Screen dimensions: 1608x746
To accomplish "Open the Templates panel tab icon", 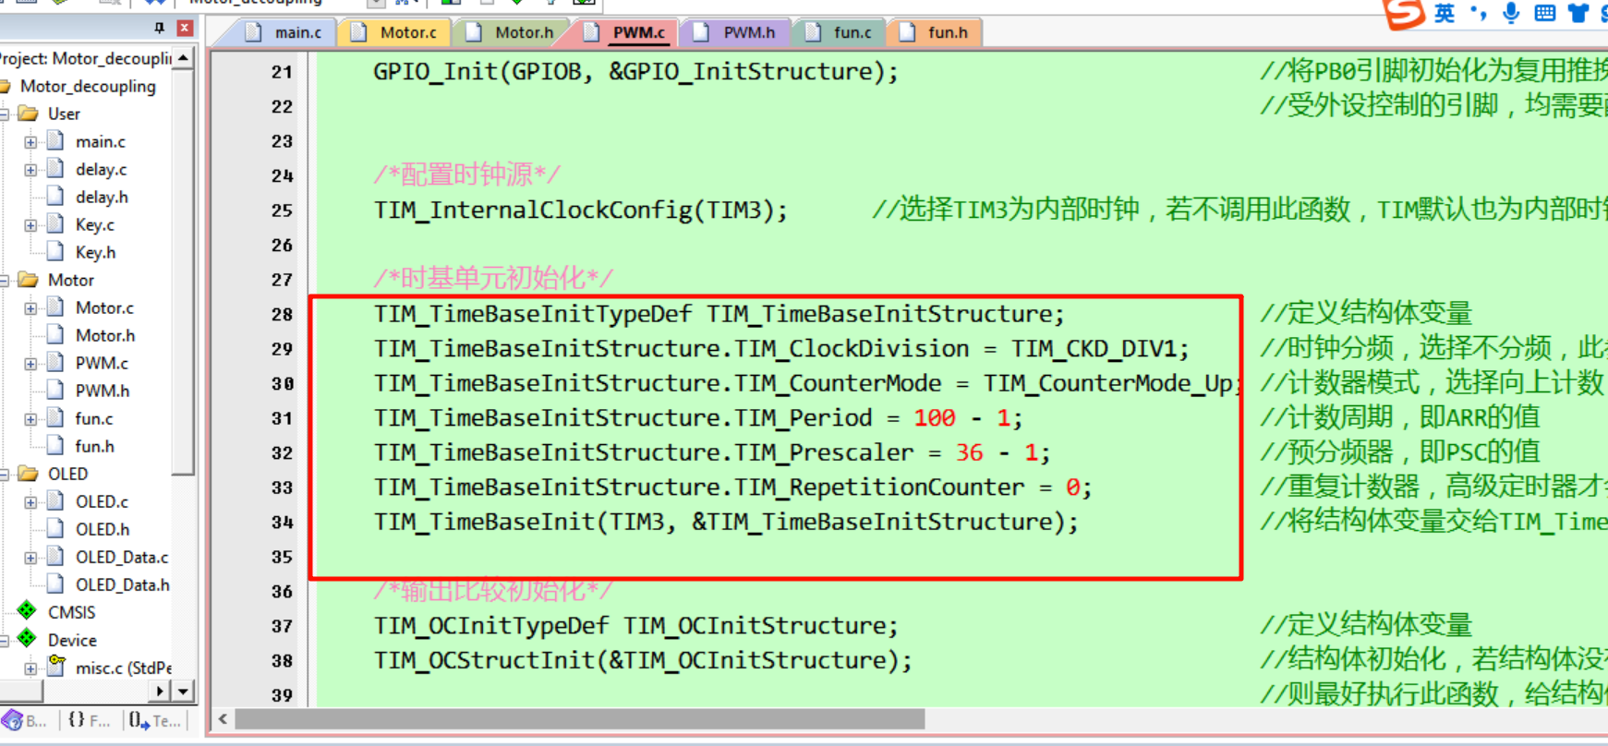I will coord(139,720).
